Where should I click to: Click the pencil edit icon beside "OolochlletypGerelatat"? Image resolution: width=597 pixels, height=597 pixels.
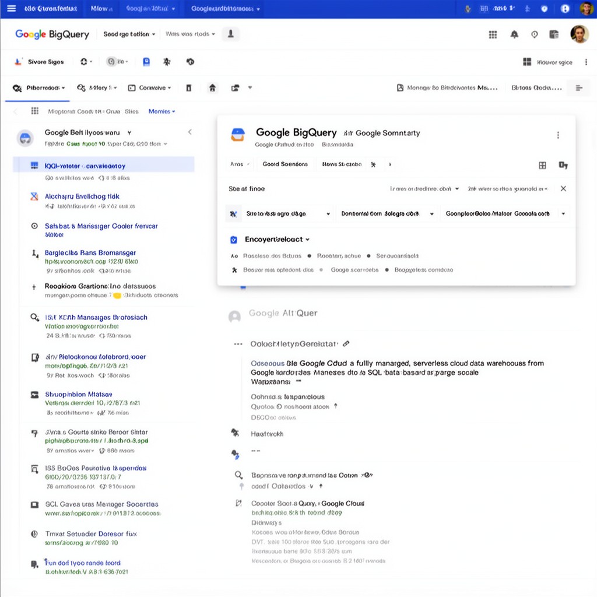click(346, 344)
